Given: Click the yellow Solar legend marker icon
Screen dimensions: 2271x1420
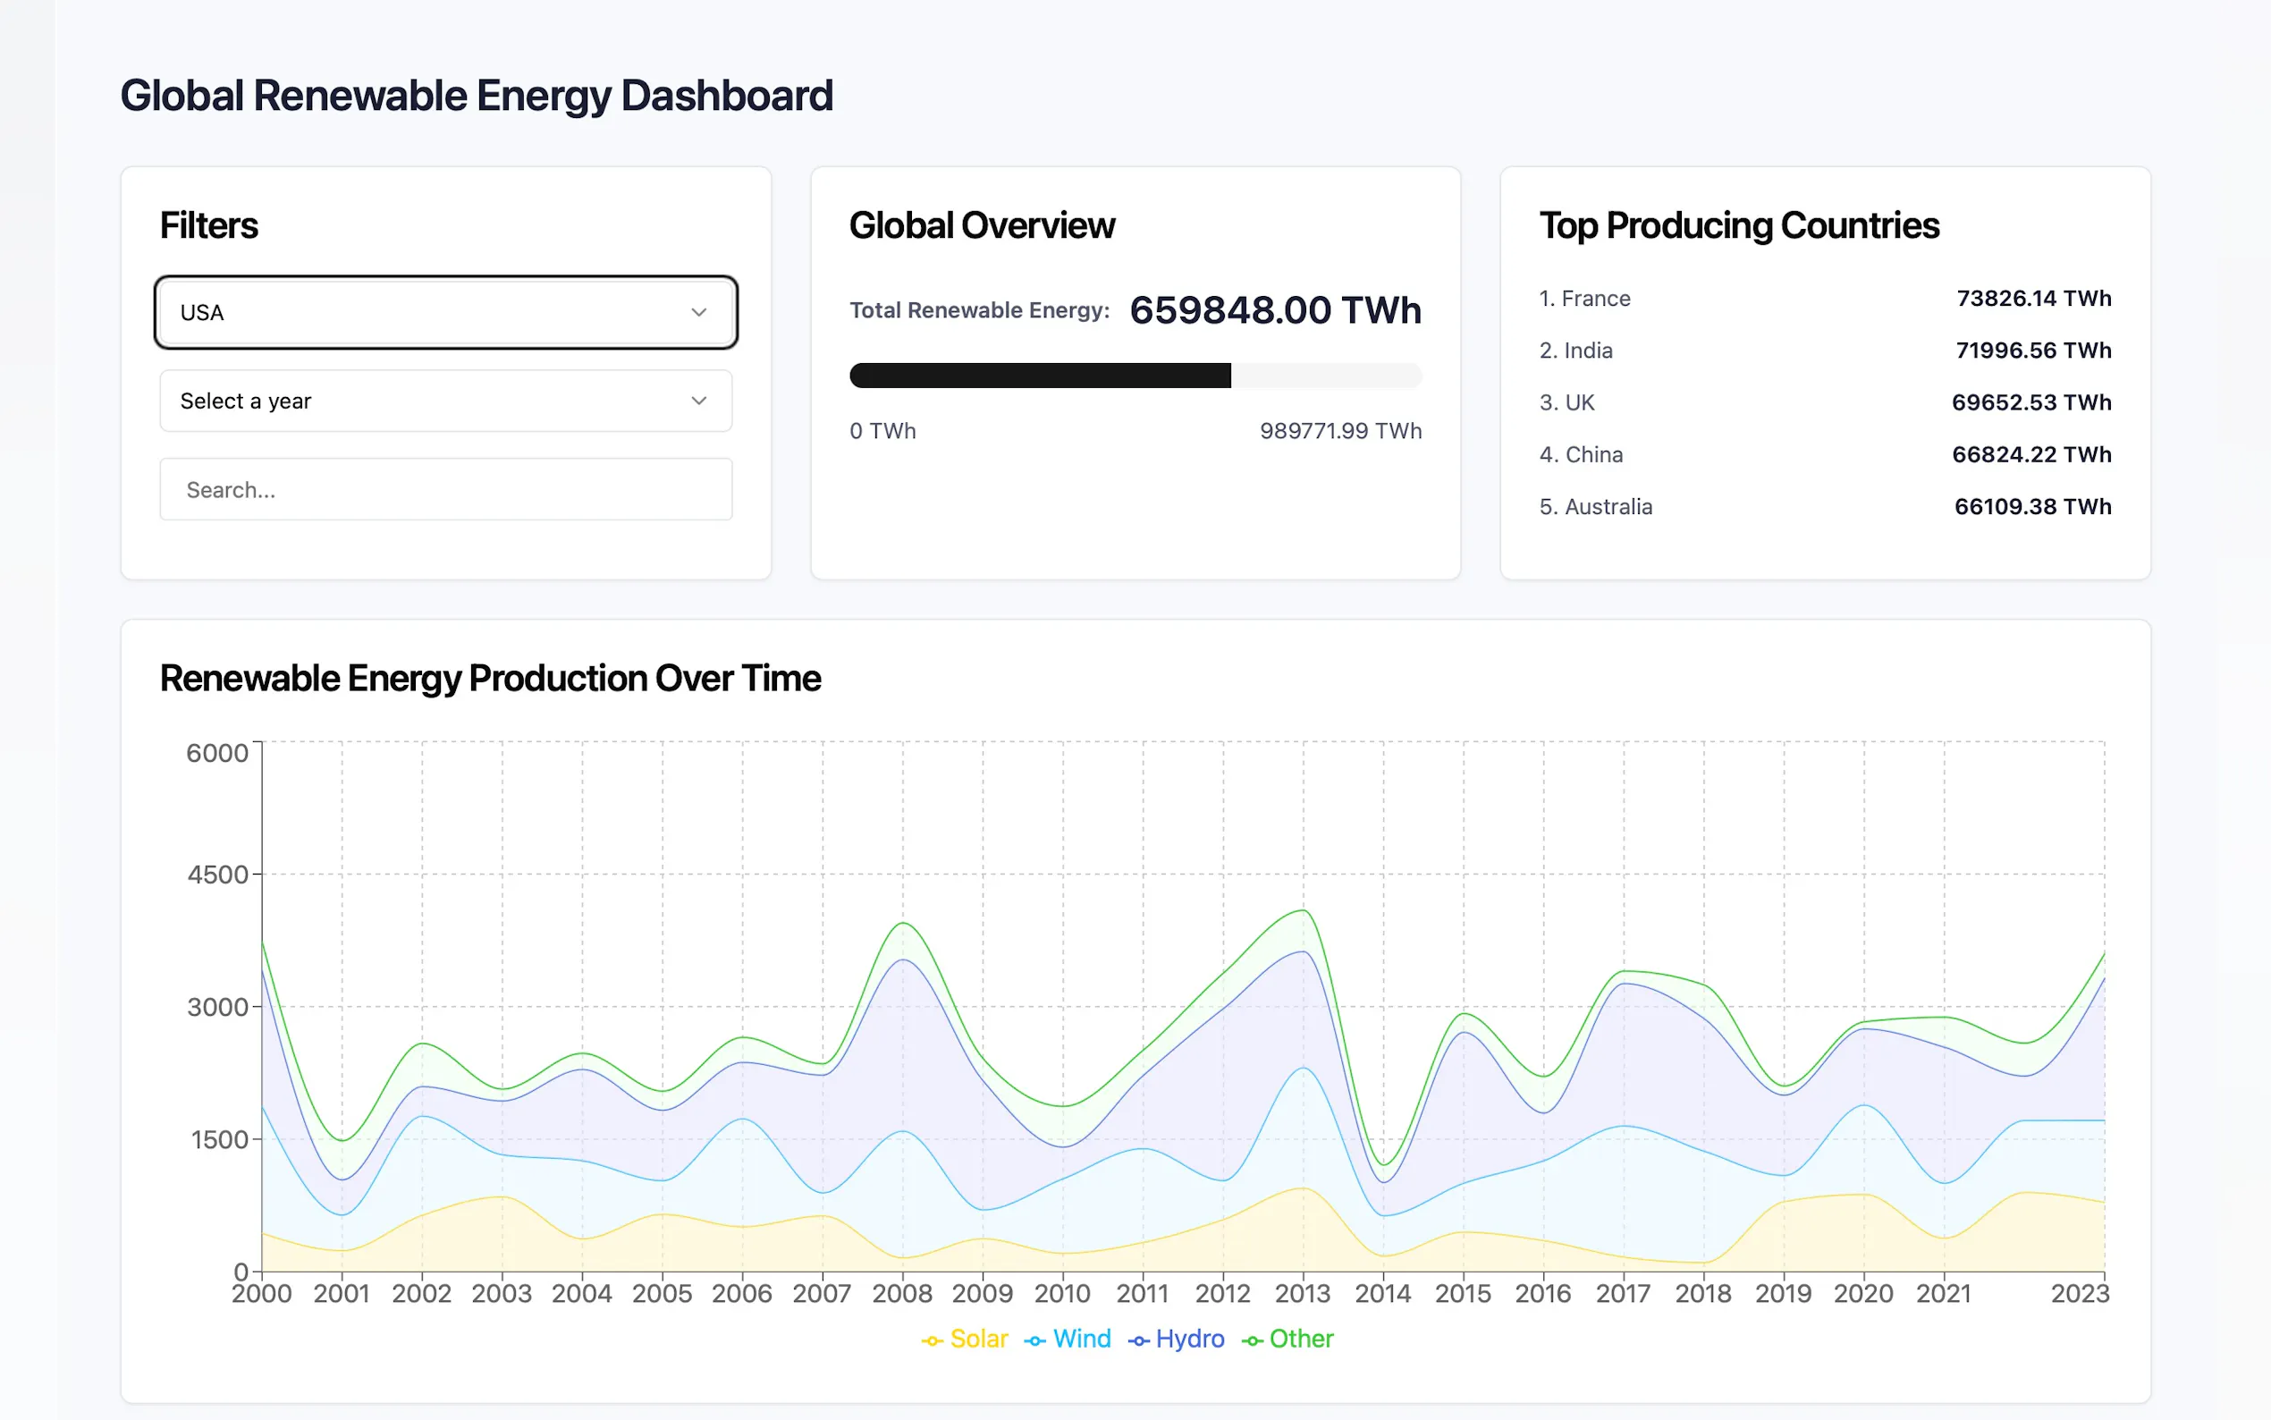Looking at the screenshot, I should point(932,1341).
